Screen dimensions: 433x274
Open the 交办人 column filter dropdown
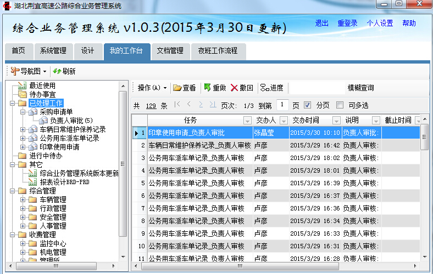coord(284,121)
